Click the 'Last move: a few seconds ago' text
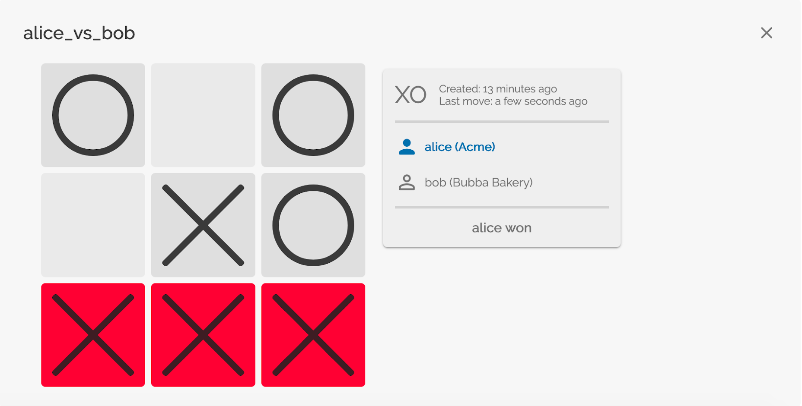802x406 pixels. 513,101
